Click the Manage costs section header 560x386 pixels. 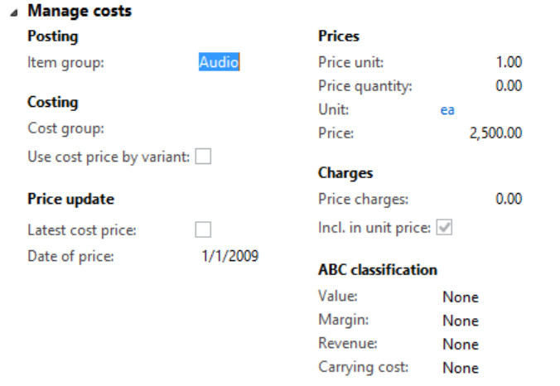[80, 12]
